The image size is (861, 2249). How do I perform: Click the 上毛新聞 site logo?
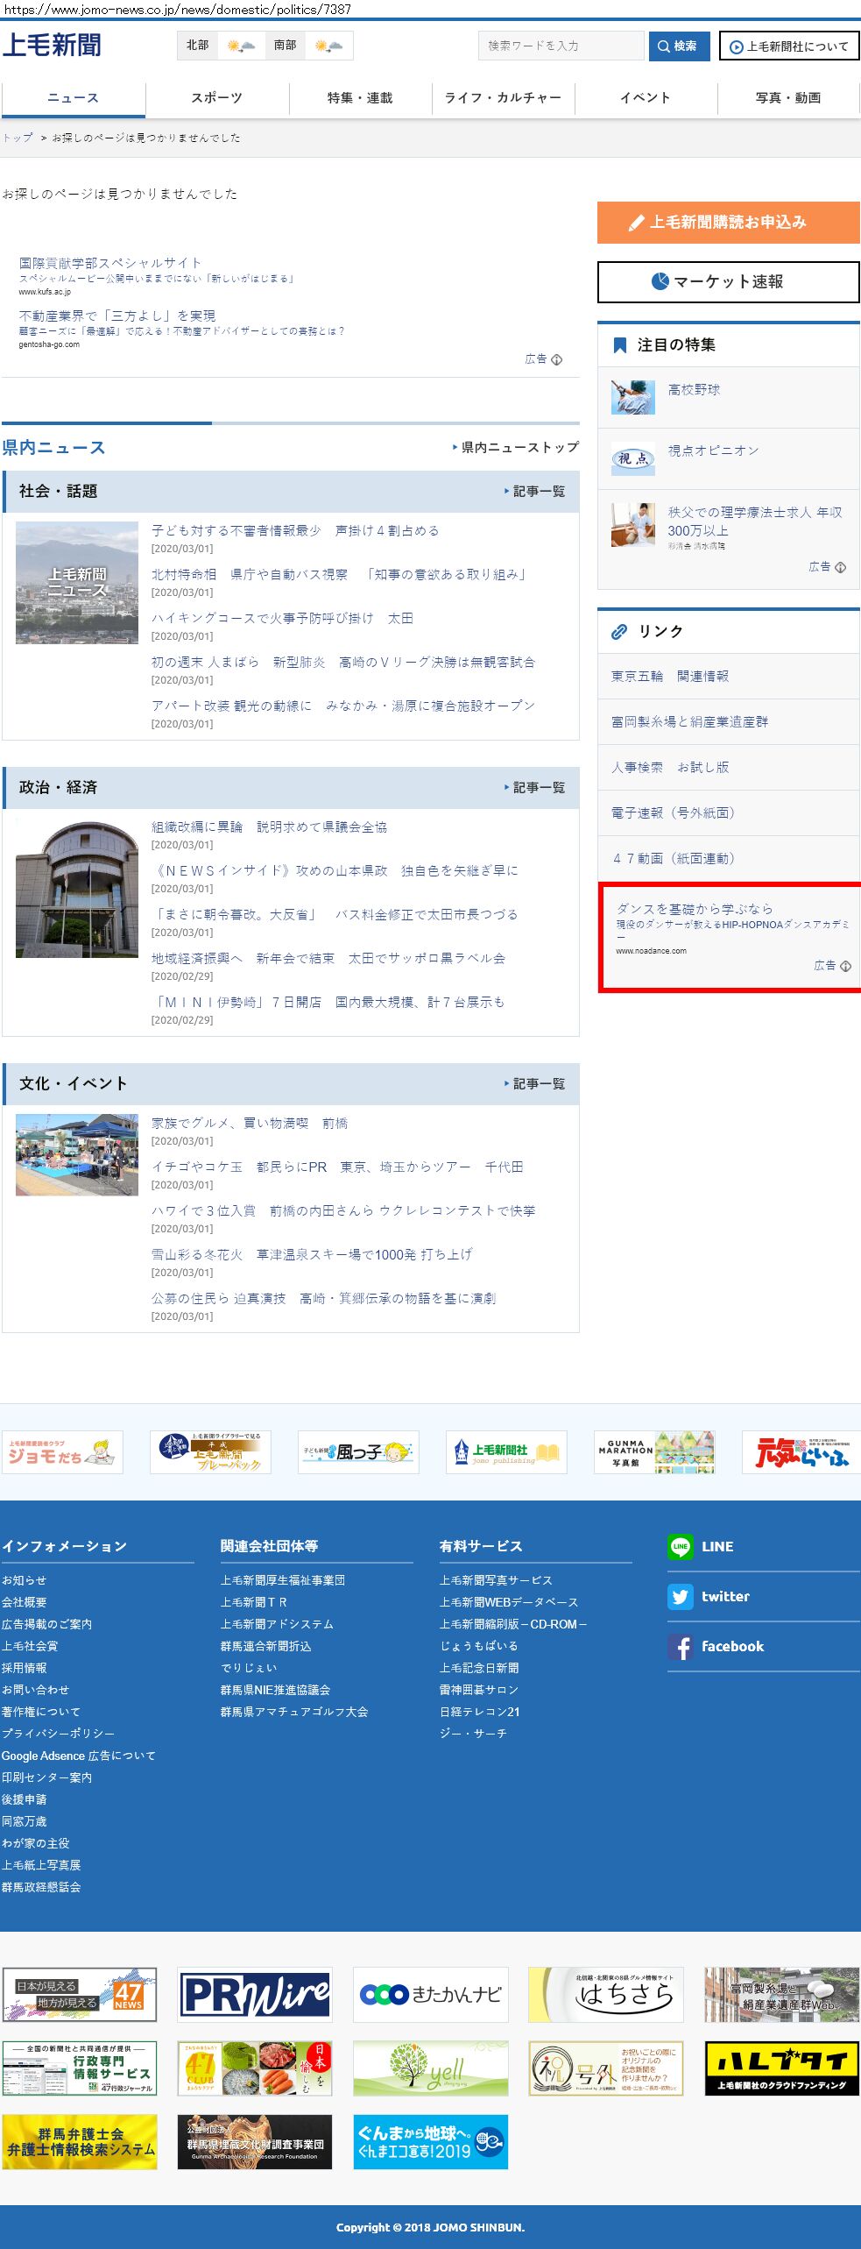pyautogui.click(x=52, y=45)
